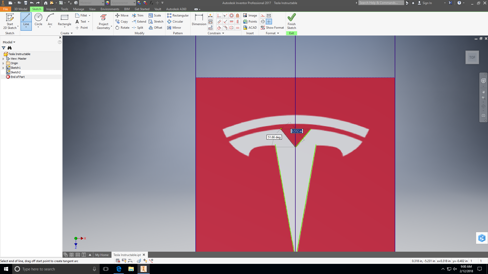The width and height of the screenshot is (488, 274).
Task: Click Search Help & Commands field
Action: click(x=381, y=3)
